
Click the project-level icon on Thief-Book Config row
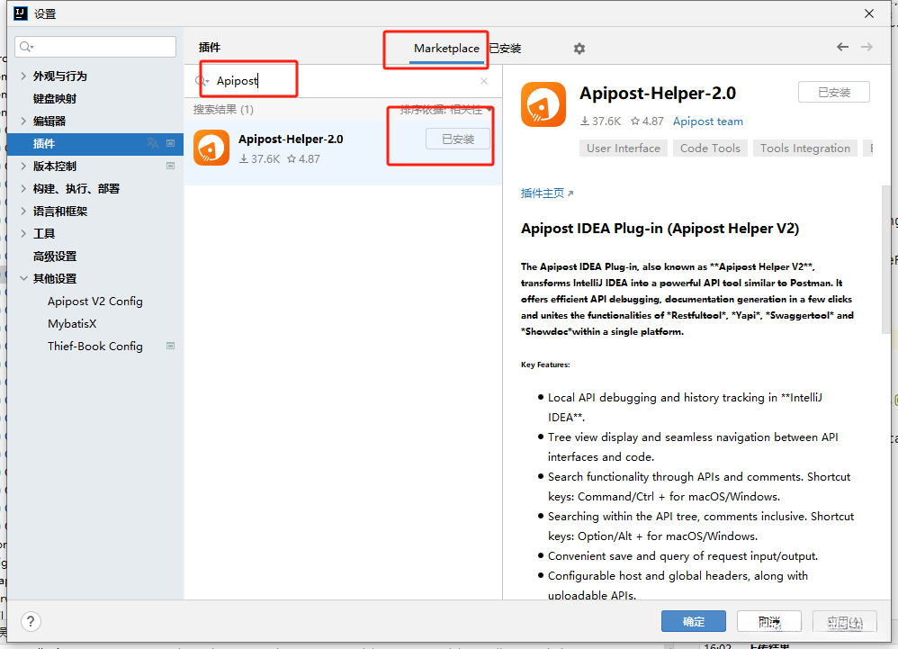pyautogui.click(x=170, y=346)
